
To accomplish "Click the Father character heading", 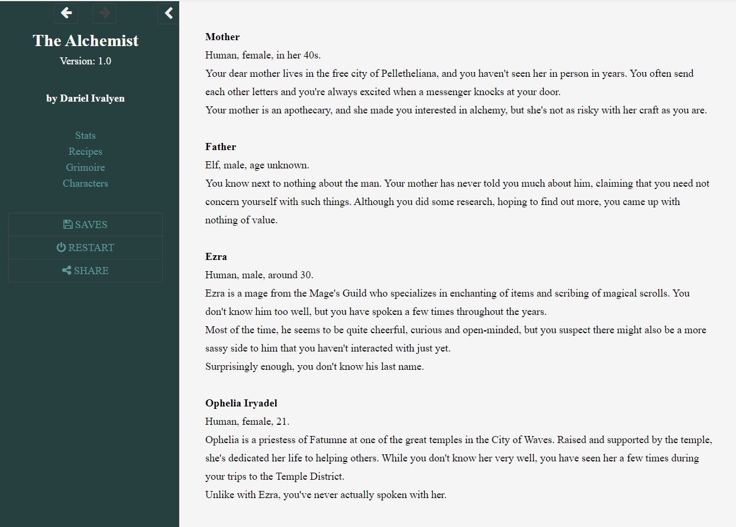I will click(221, 147).
